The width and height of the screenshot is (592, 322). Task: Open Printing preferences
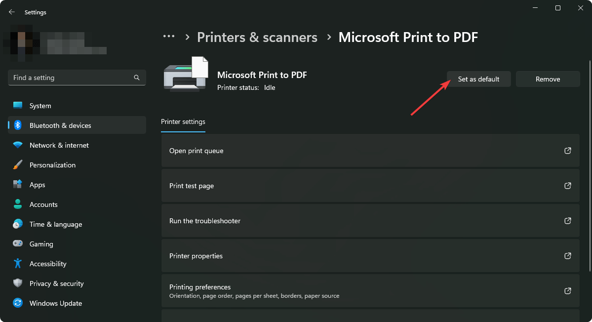[370, 291]
